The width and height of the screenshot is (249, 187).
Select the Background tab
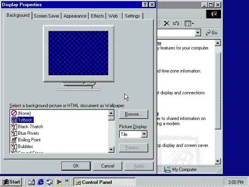coord(18,15)
